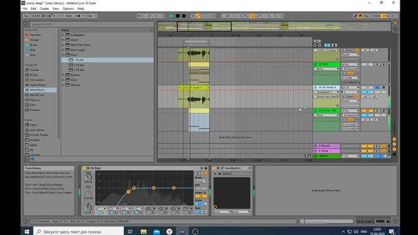The image size is (418, 235).
Task: Expand the Velocity folder
Action: (x=63, y=85)
